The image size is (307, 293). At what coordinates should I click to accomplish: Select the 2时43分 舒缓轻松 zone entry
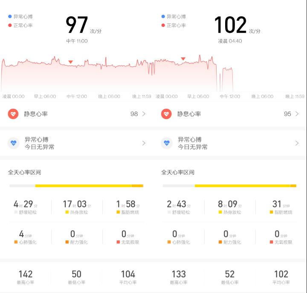pos(179,207)
